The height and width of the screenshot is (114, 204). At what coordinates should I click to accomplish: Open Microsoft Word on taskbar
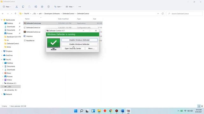(x=122, y=111)
